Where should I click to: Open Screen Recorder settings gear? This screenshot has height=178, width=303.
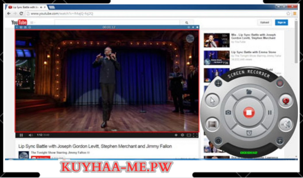pos(218,141)
